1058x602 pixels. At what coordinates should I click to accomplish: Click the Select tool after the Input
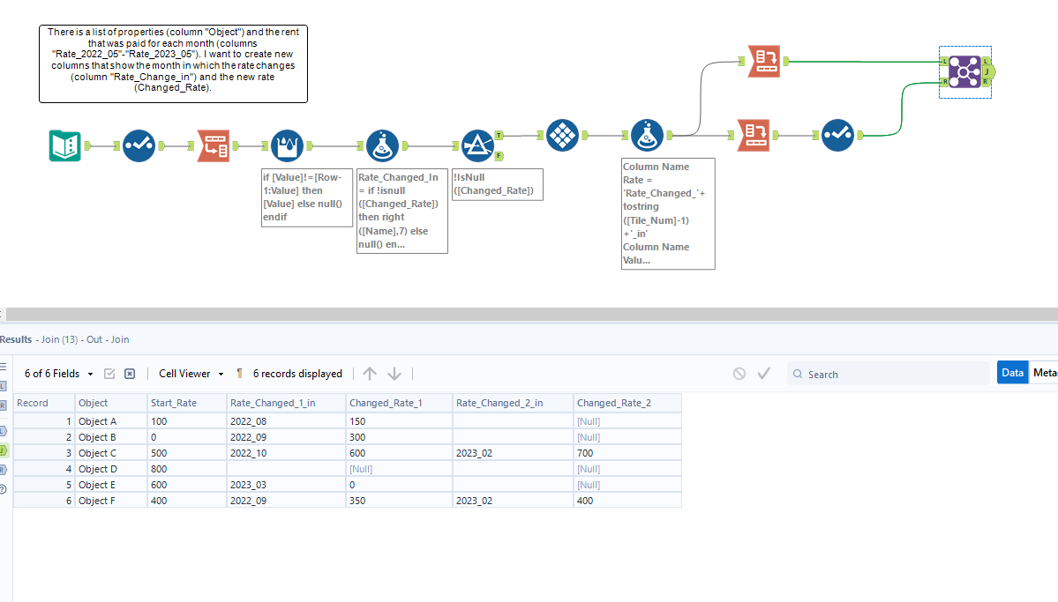point(139,145)
